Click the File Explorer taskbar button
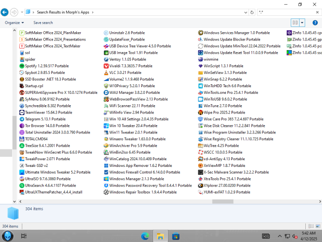The width and height of the screenshot is (322, 242). pyautogui.click(x=160, y=236)
